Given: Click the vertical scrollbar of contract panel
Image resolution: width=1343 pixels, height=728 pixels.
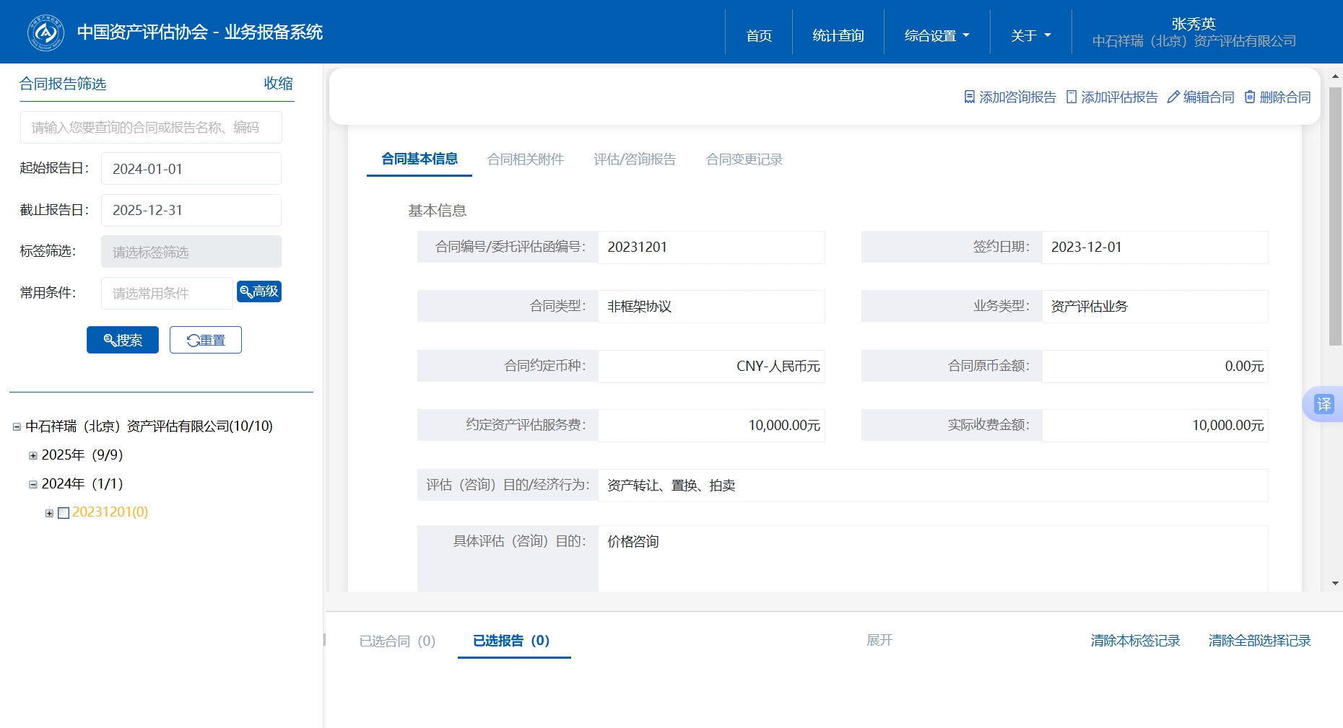Looking at the screenshot, I should [x=1335, y=216].
